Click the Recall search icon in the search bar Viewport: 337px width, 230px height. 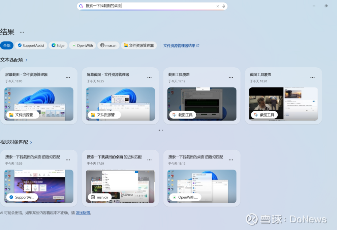[x=81, y=6]
